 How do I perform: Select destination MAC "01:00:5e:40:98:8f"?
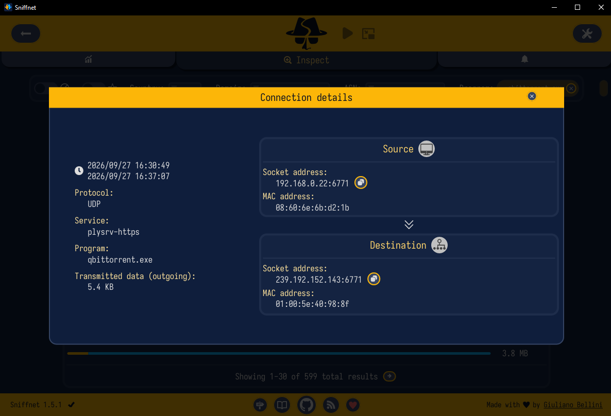(312, 304)
